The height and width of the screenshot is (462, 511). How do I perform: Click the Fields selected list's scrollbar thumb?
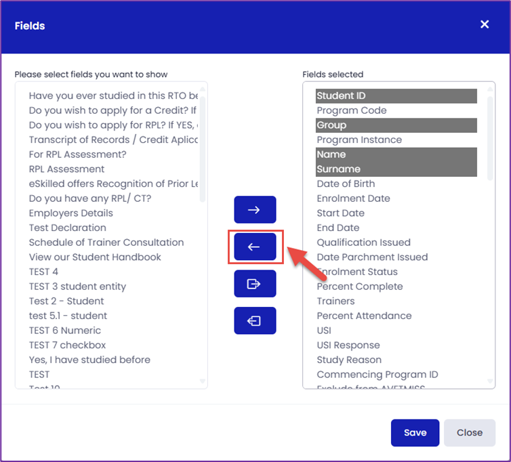[x=490, y=138]
